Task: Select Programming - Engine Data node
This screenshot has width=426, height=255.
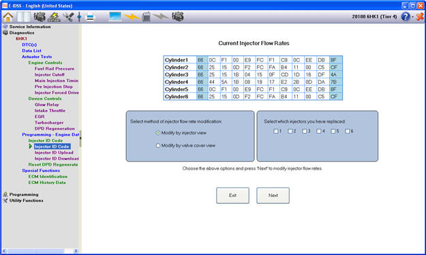Action: point(50,134)
